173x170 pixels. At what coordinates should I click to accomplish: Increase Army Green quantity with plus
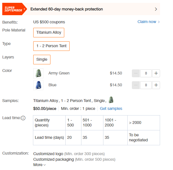point(156,73)
